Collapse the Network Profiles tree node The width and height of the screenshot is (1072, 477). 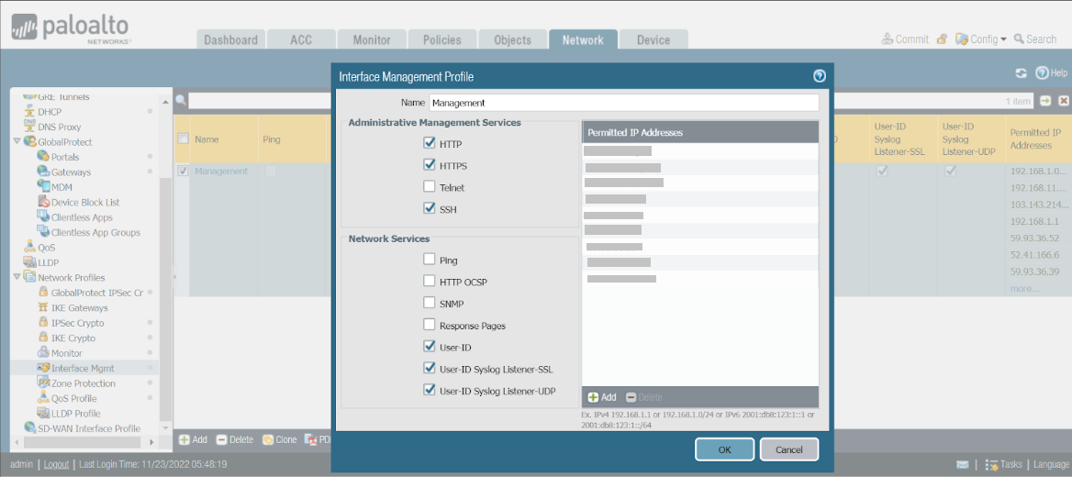coord(17,278)
